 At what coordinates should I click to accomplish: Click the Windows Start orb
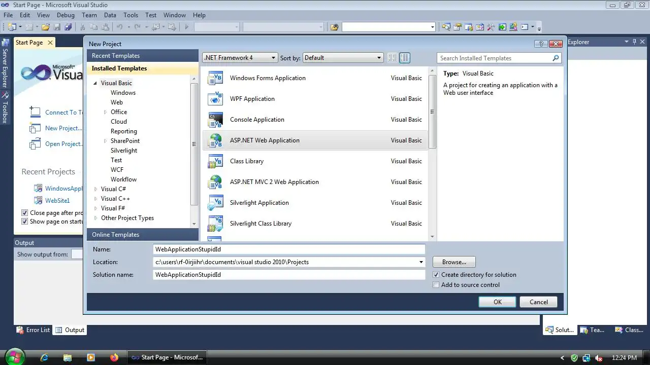[x=14, y=356]
